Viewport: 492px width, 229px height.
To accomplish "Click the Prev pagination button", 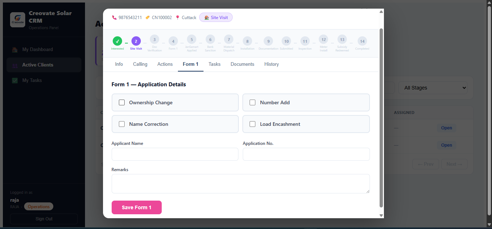I will (426, 164).
